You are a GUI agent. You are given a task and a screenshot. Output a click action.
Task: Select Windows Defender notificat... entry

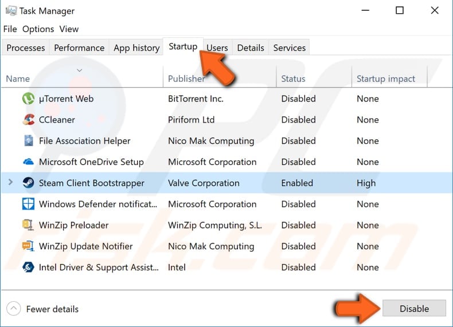coord(98,204)
